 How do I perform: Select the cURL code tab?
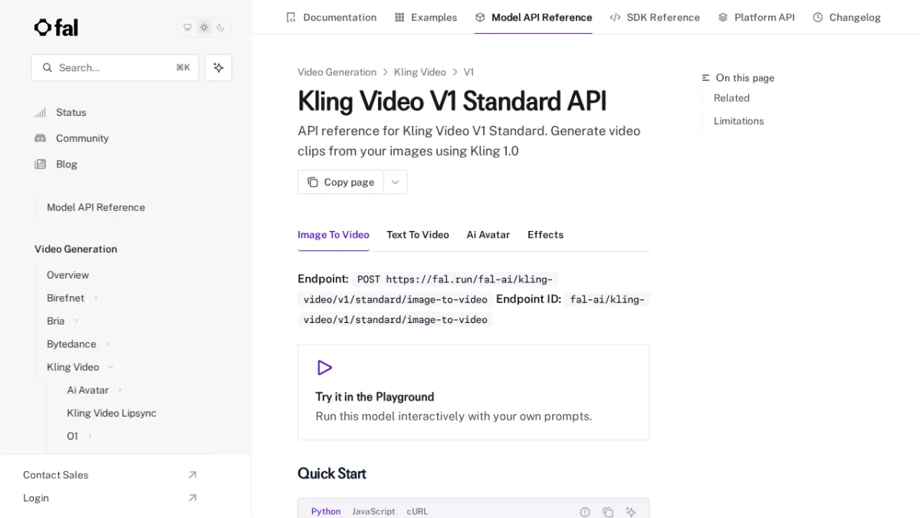(x=417, y=511)
